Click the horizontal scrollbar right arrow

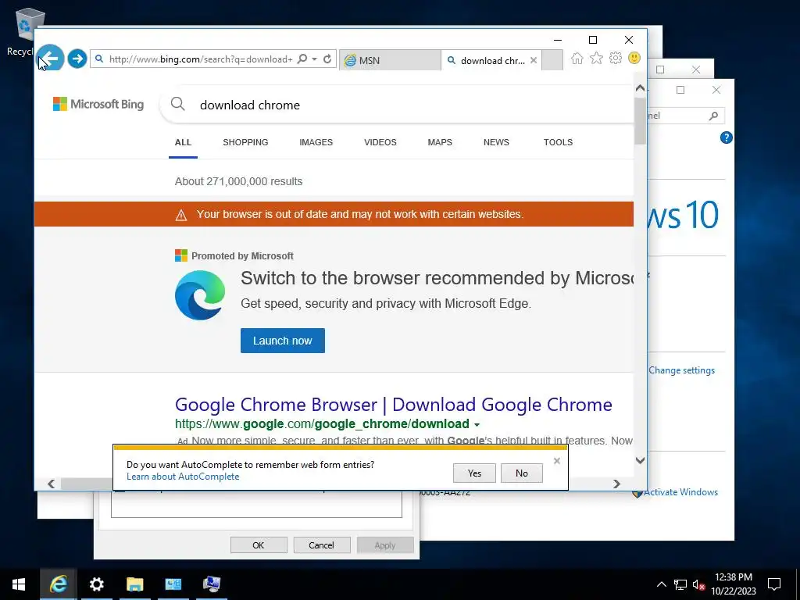617,484
